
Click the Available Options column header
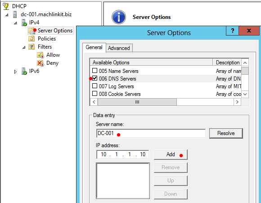click(151, 63)
